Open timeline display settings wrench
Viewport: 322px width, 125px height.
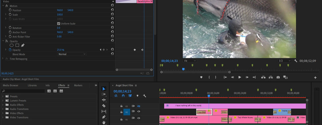pos(145,96)
